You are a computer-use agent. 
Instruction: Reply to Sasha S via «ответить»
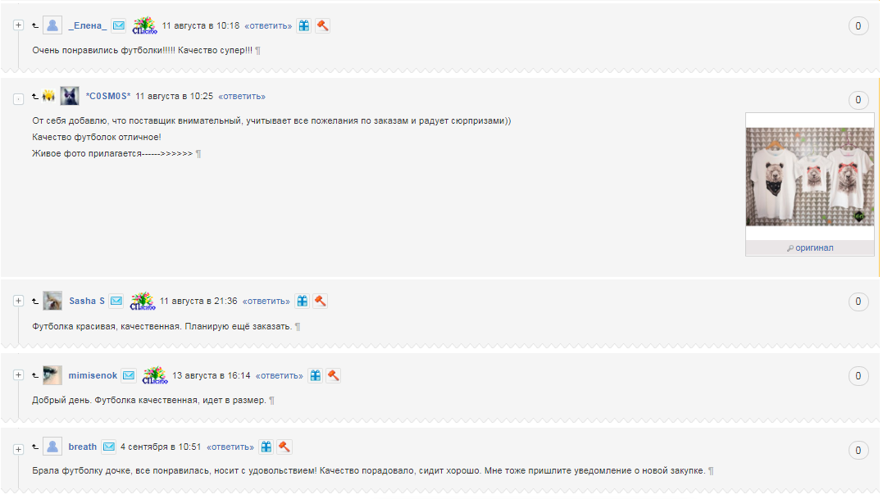point(266,302)
